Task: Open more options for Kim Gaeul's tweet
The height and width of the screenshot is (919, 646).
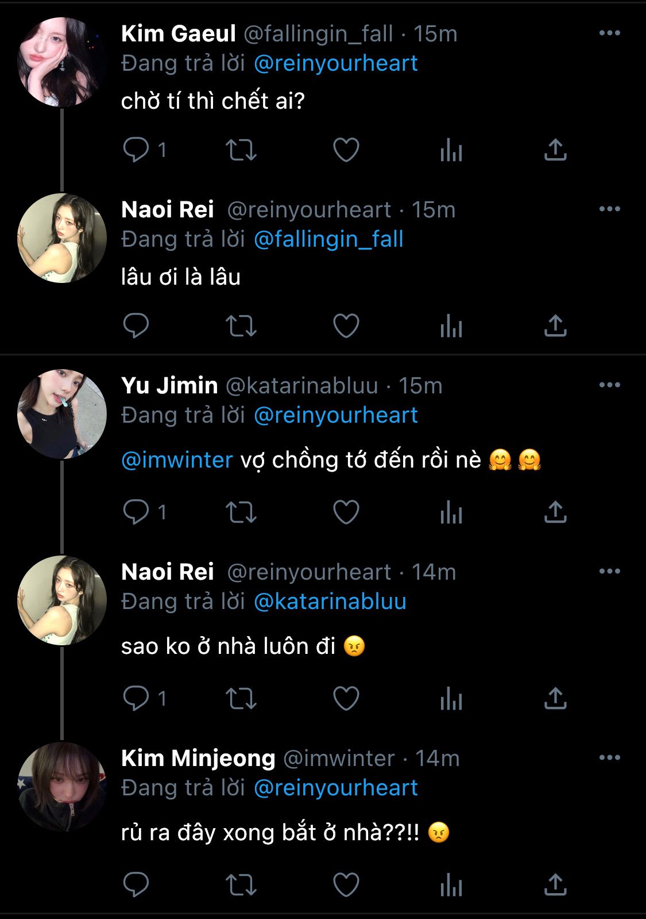Action: [609, 33]
